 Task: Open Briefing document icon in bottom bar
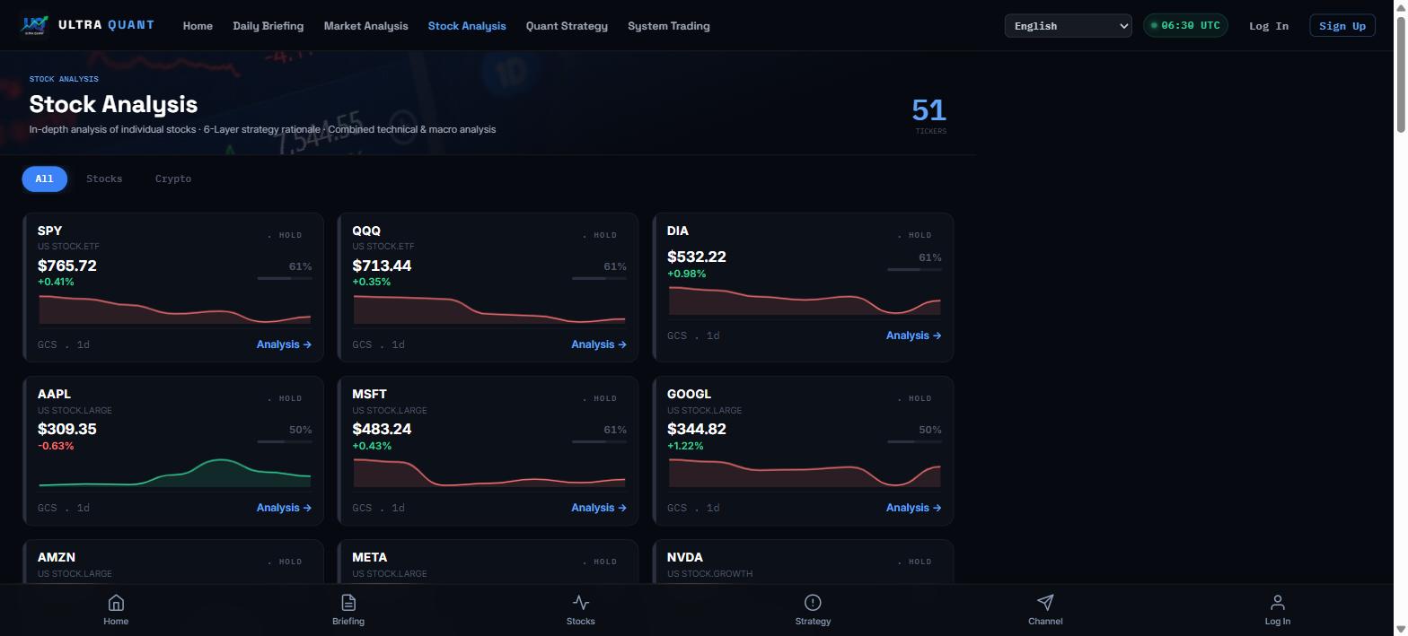point(348,603)
